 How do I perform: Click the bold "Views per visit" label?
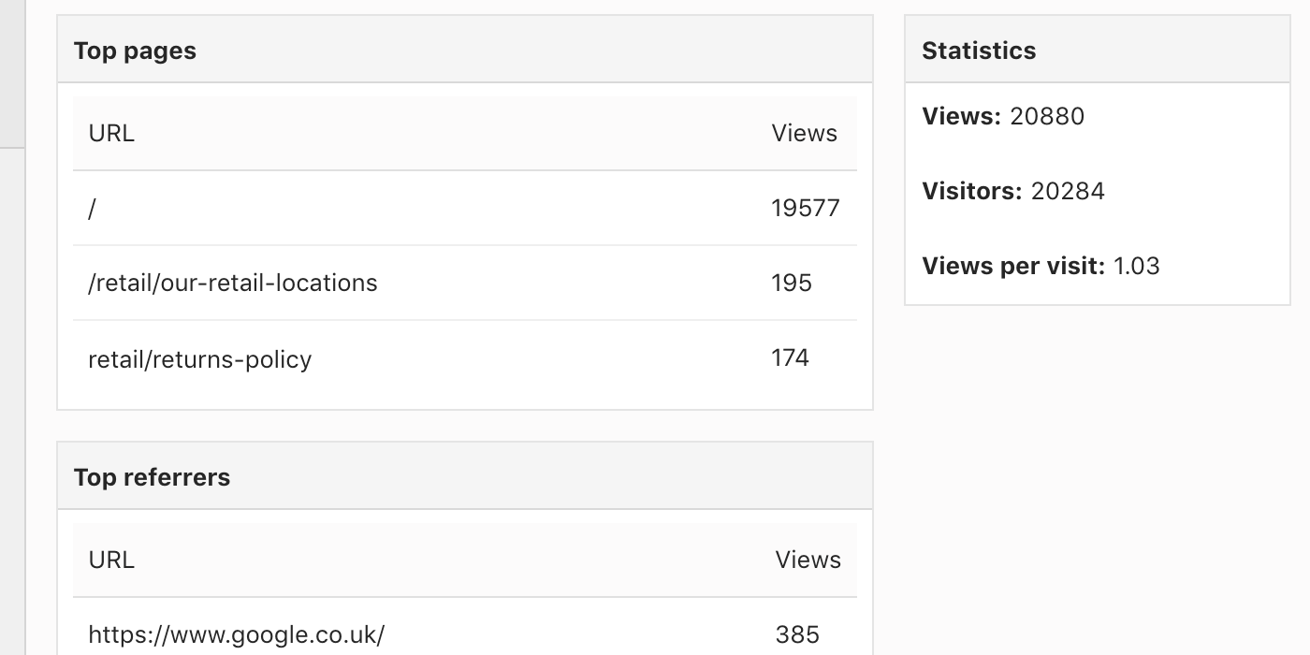coord(1013,267)
